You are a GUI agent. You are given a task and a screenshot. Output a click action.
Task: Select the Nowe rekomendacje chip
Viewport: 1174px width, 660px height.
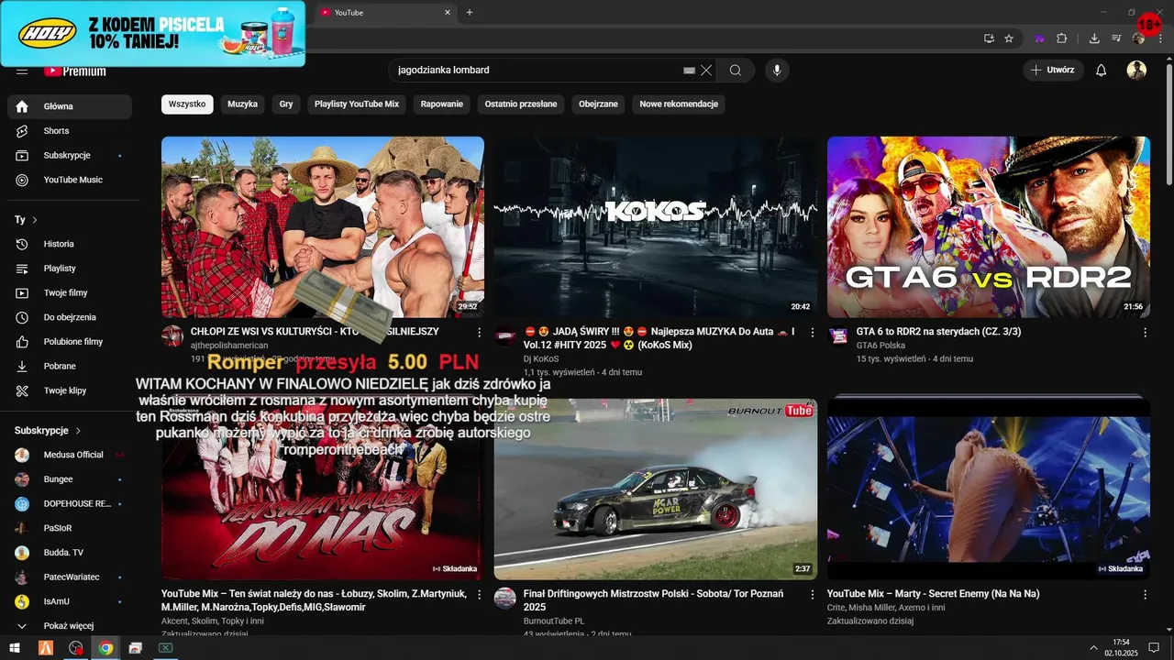coord(679,104)
